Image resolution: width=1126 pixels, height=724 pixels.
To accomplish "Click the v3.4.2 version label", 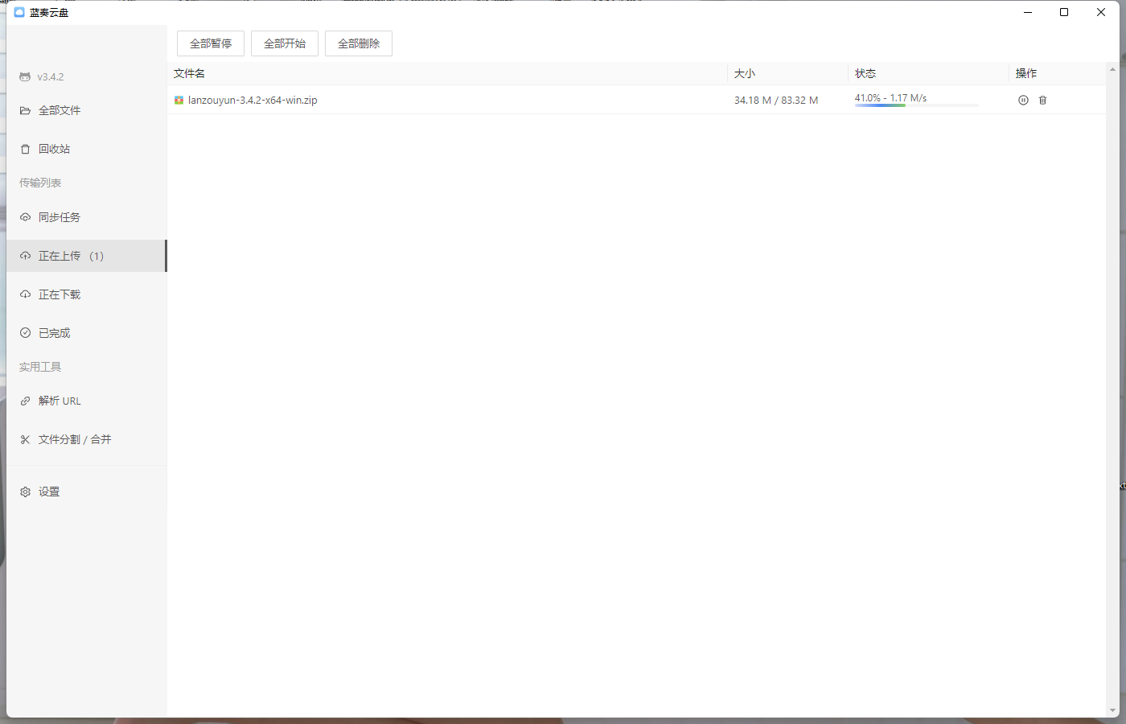I will coord(51,77).
